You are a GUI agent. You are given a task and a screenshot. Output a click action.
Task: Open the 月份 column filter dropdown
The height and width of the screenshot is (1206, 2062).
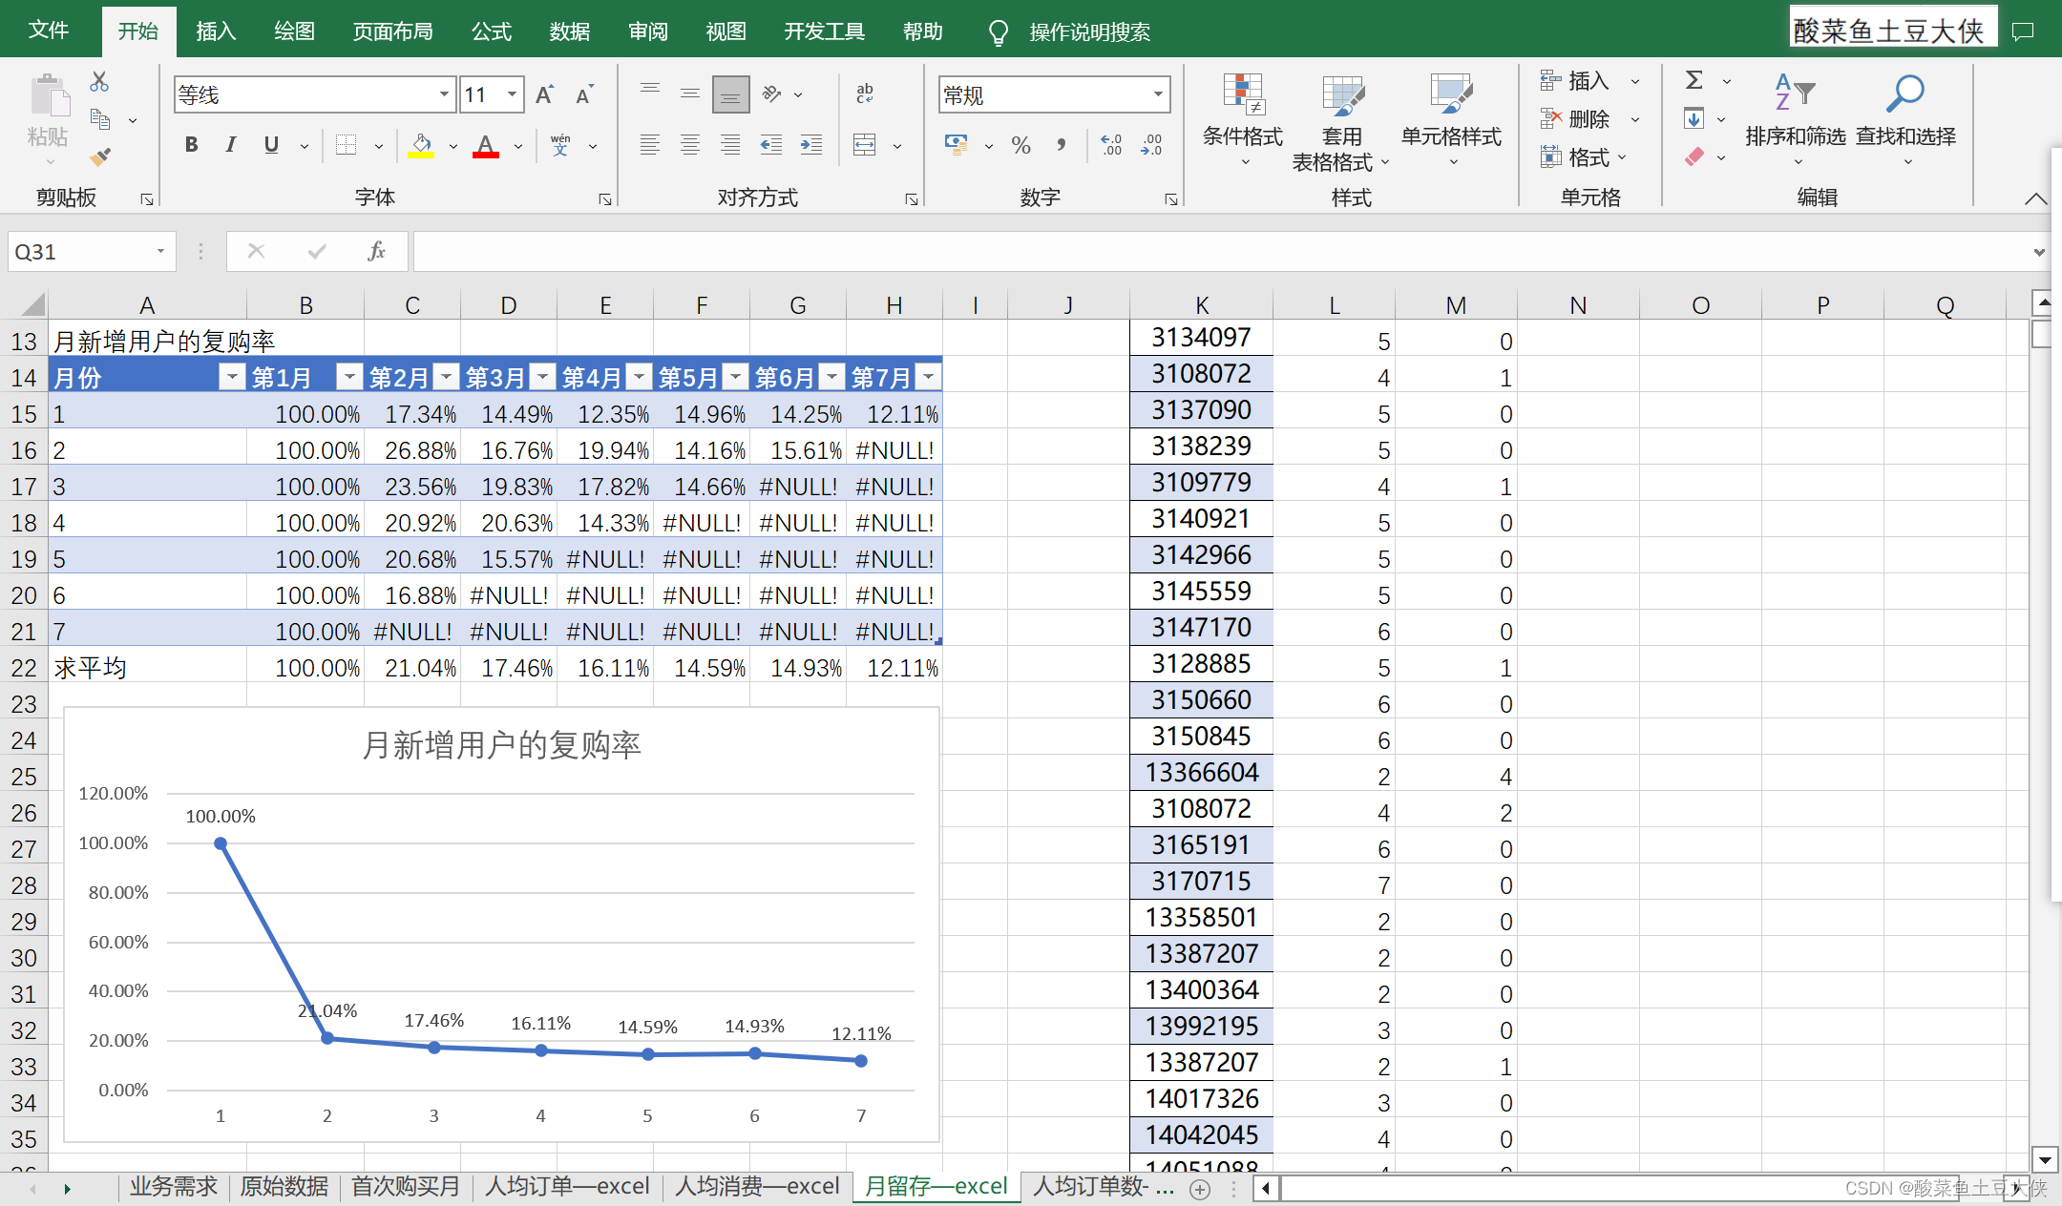[x=232, y=377]
